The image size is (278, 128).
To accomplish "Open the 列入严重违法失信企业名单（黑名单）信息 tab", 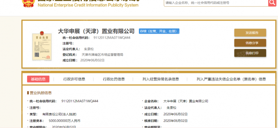I will coord(231,79).
